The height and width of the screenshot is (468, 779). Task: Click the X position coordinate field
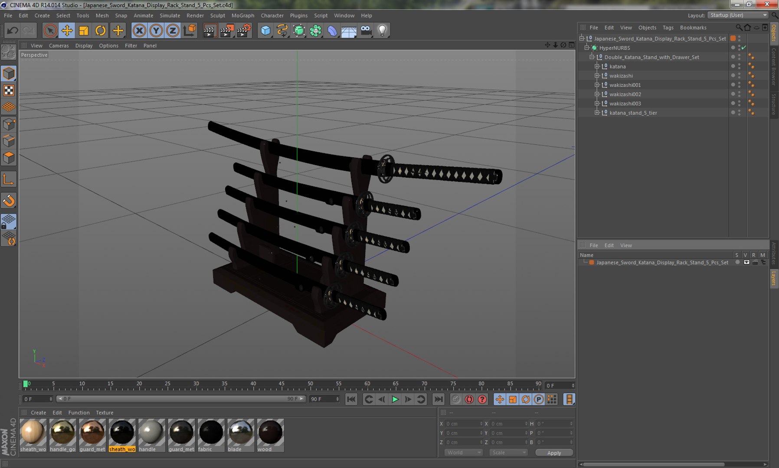coord(463,424)
